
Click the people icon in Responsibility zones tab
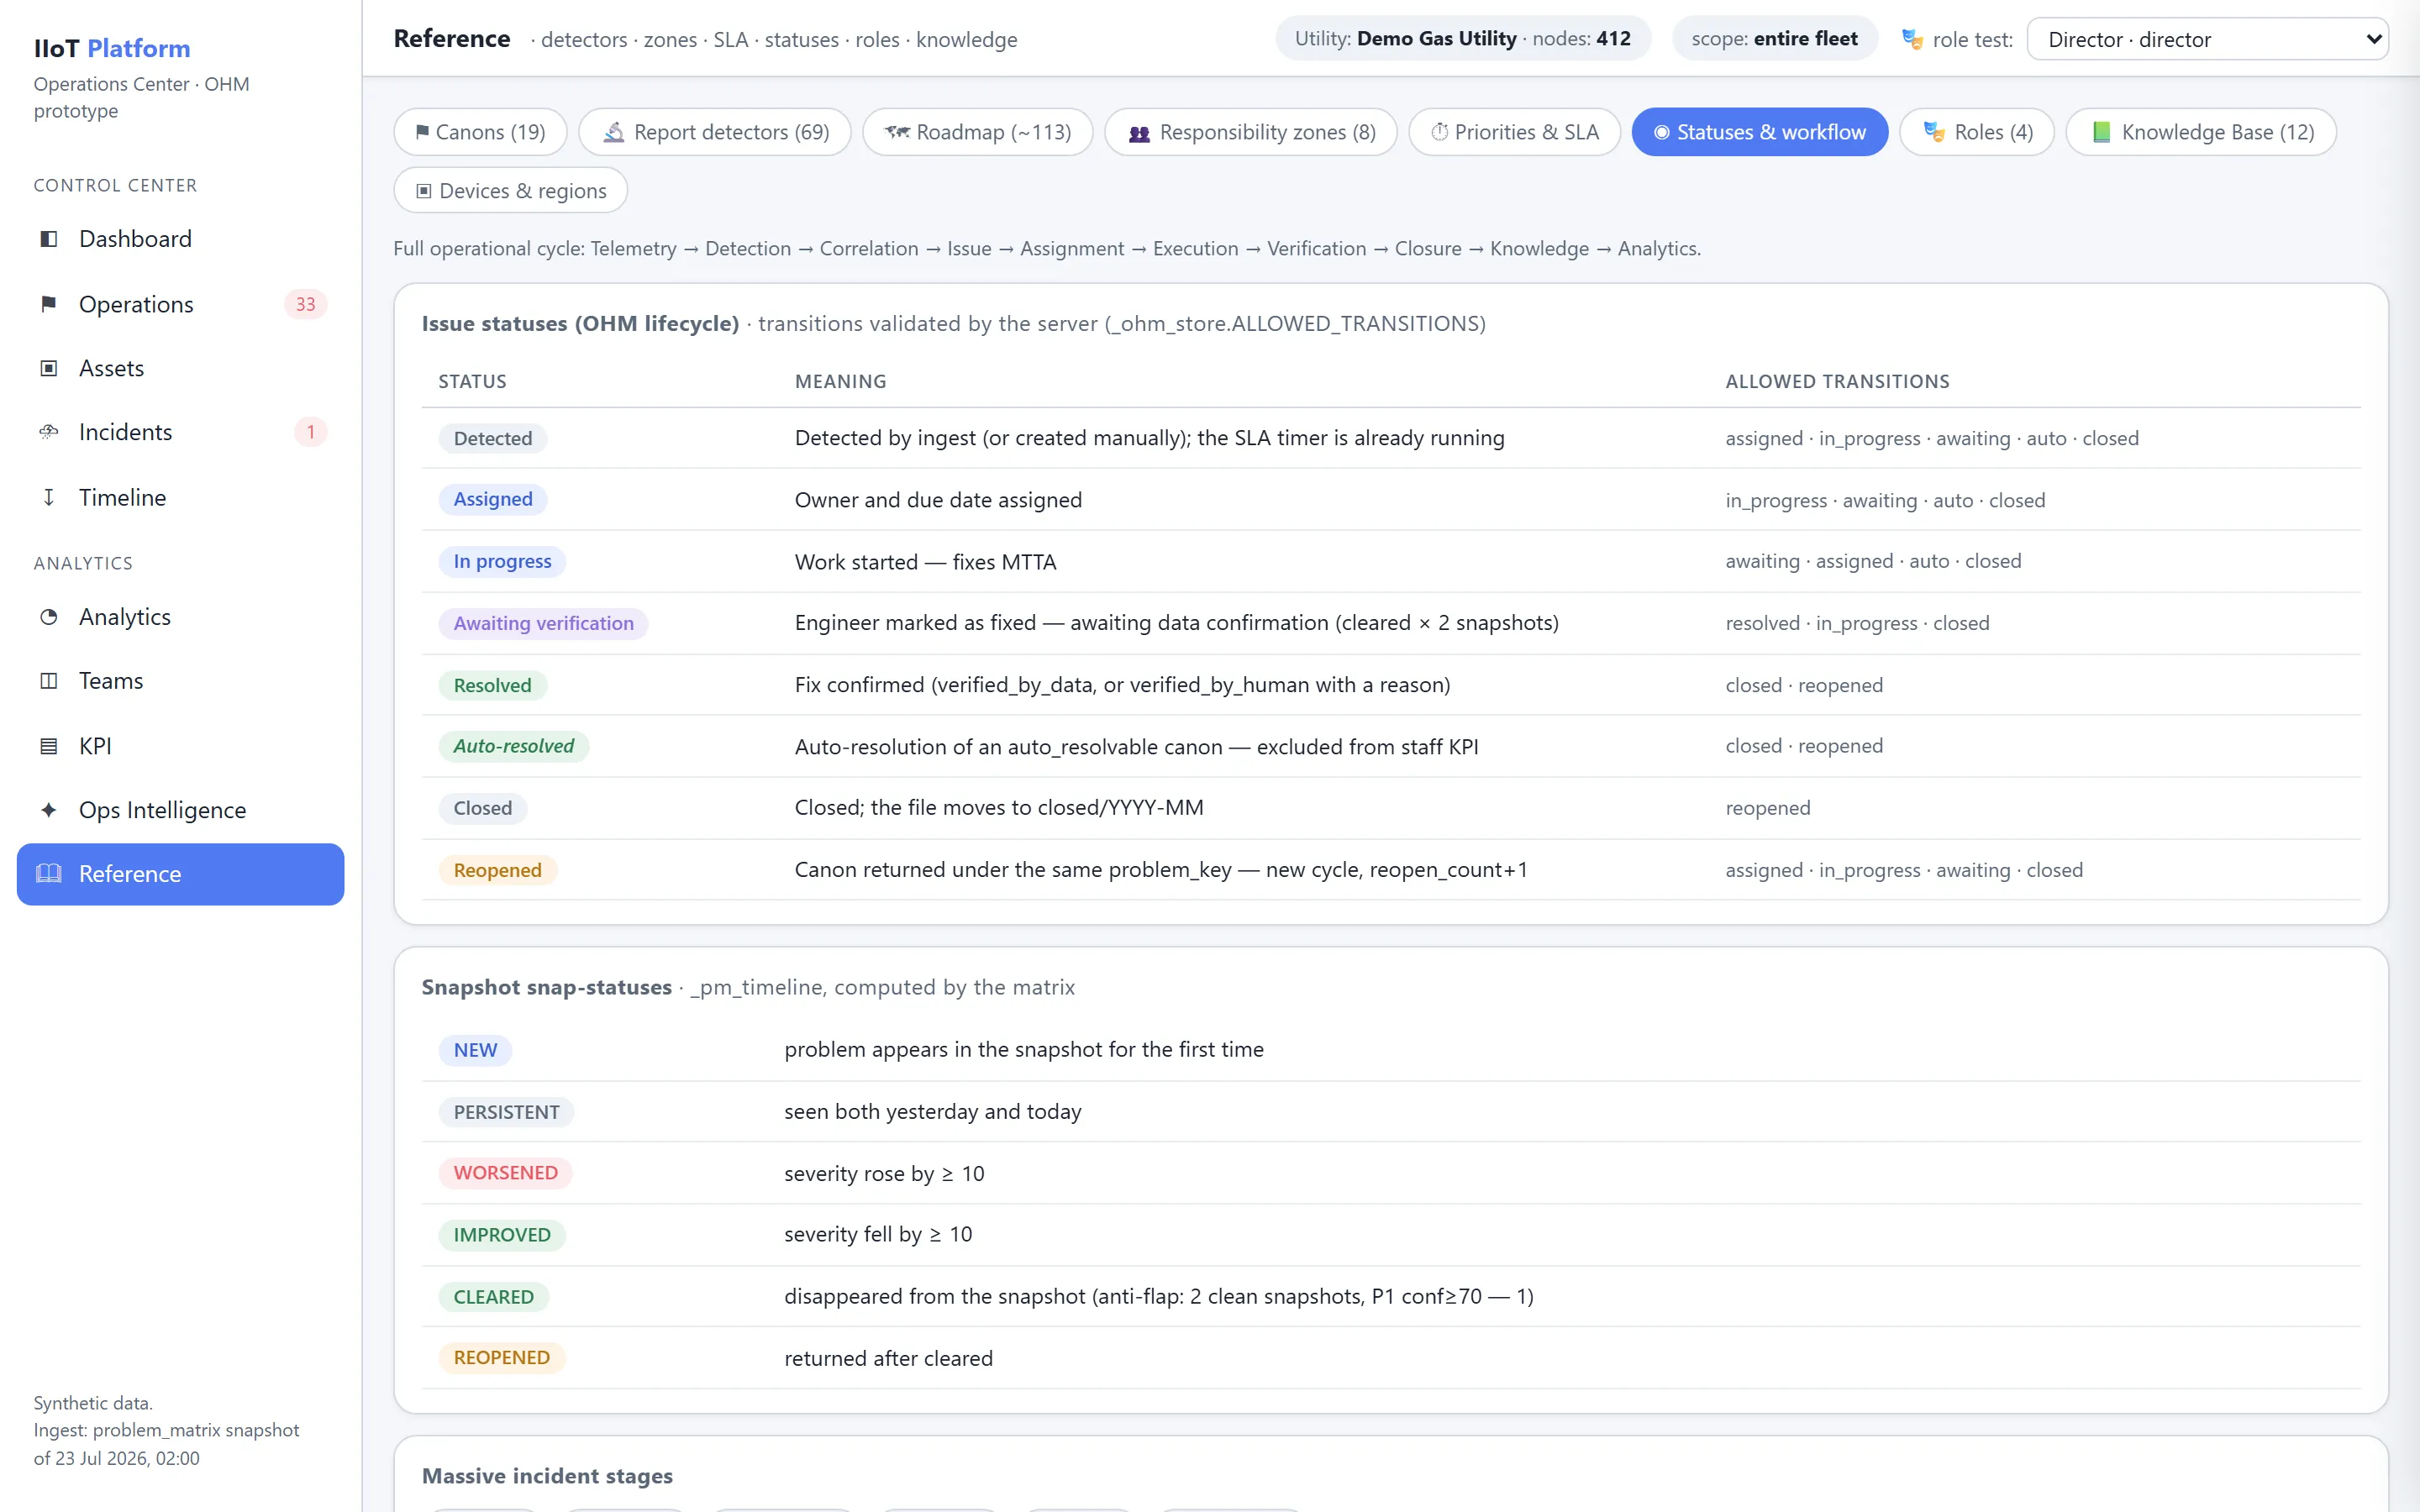coord(1139,133)
